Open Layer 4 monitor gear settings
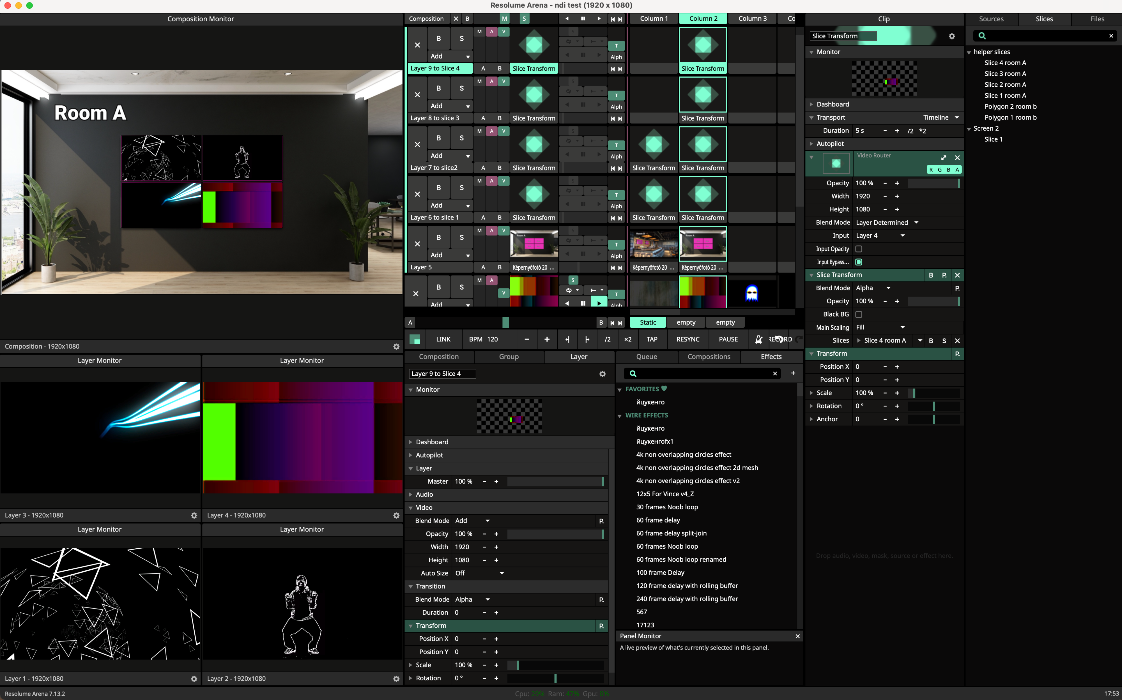Screen dimensions: 1122x700 coord(396,515)
